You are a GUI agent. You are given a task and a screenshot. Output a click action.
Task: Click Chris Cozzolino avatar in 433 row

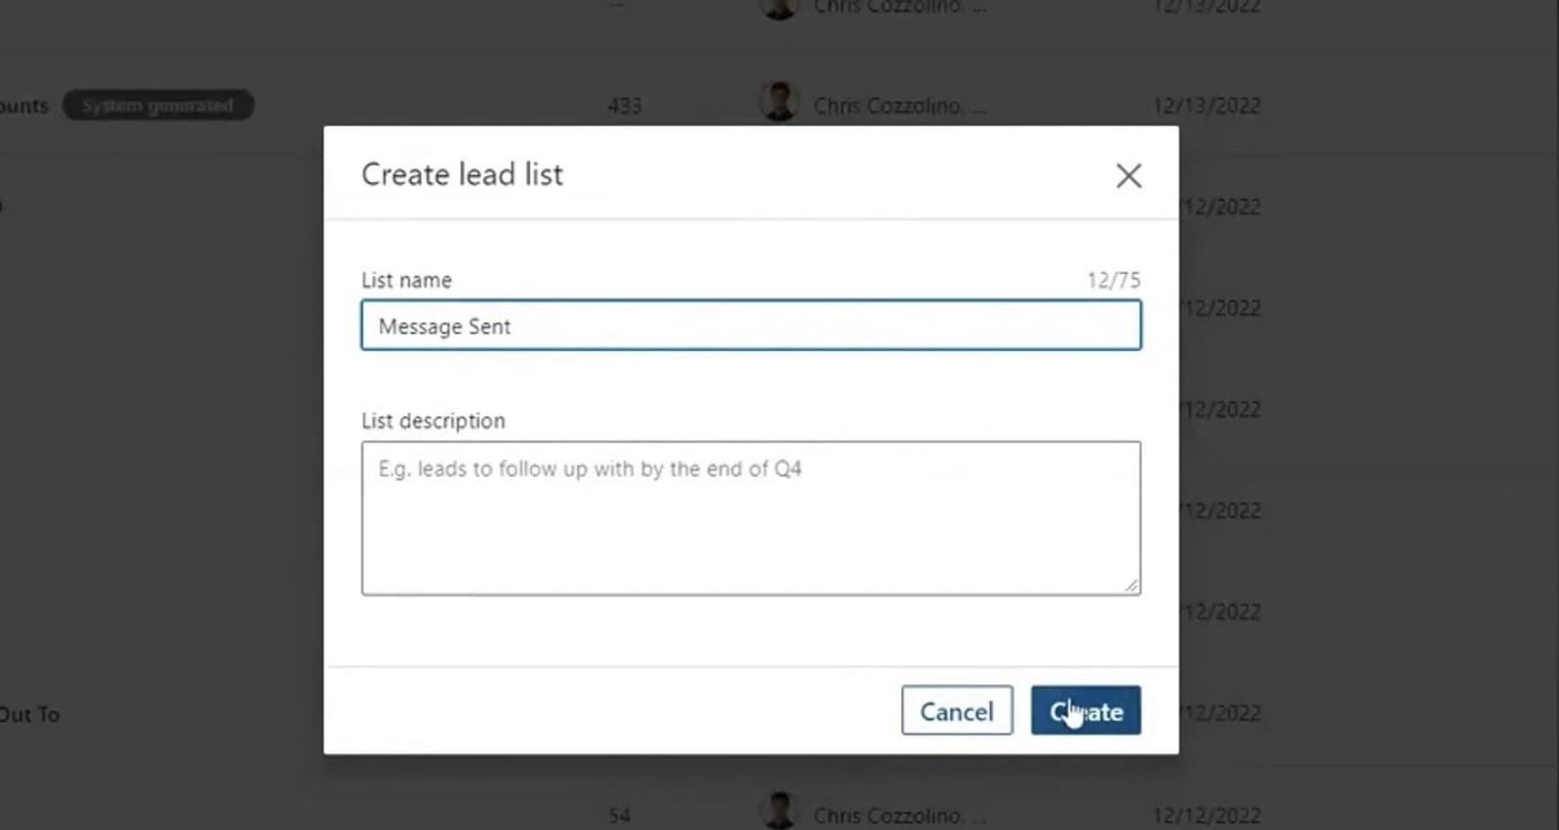(x=779, y=102)
